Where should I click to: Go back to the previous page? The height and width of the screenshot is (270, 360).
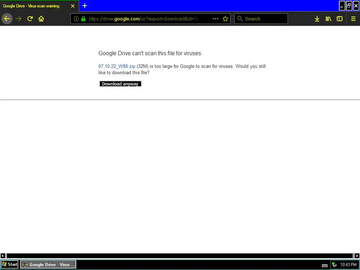tap(7, 19)
